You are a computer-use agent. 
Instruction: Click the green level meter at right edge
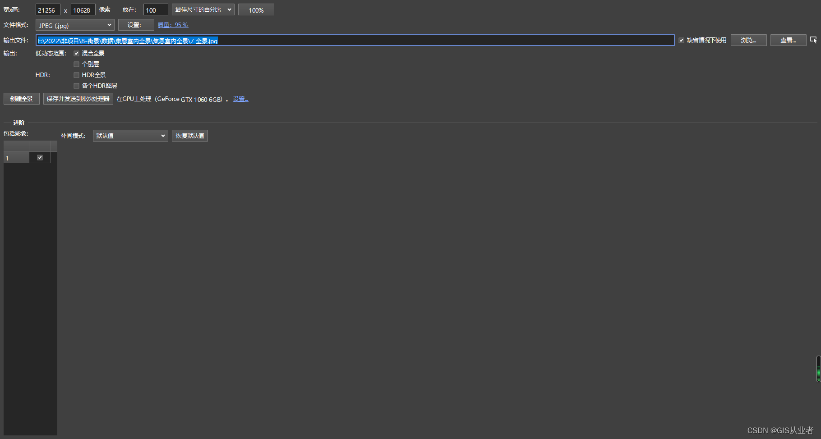click(x=818, y=369)
